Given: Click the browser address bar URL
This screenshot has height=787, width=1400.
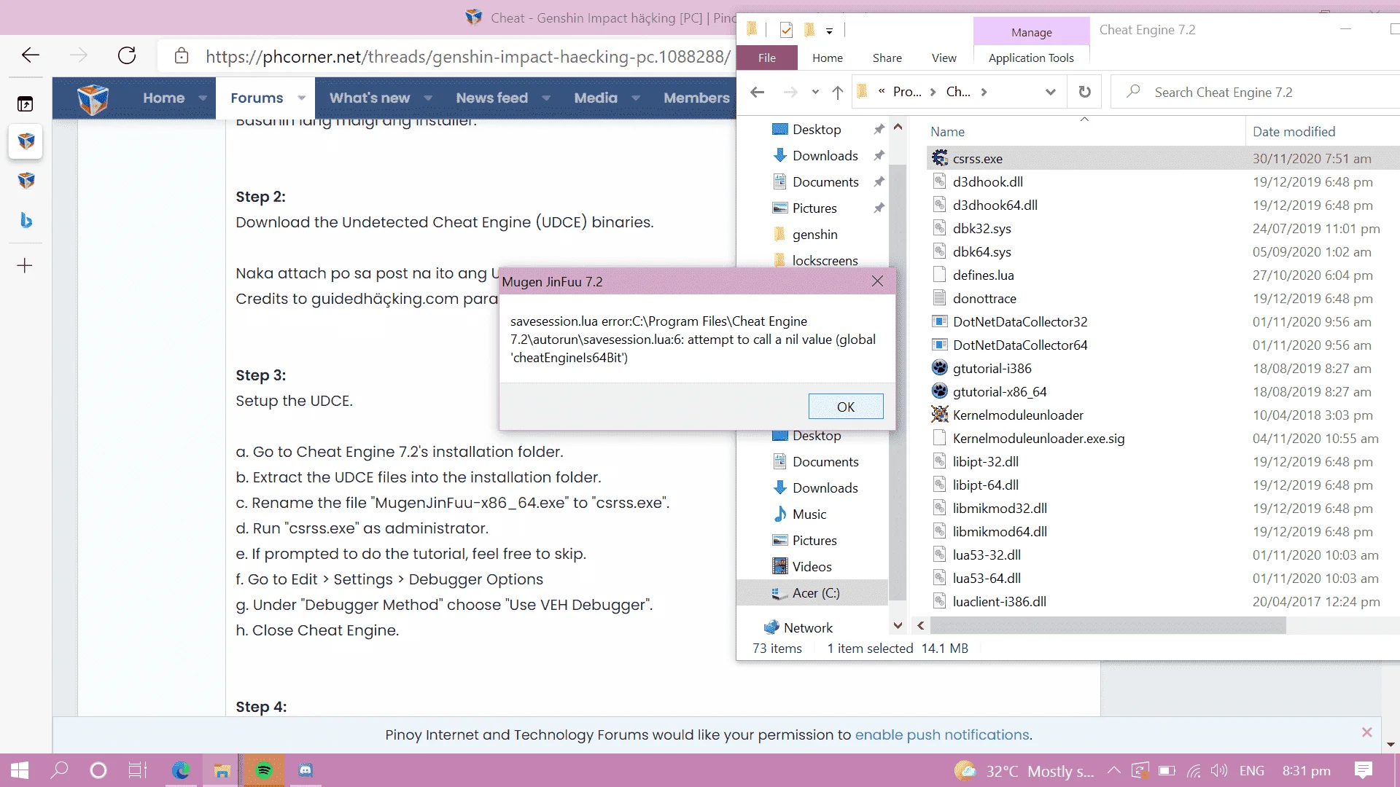Looking at the screenshot, I should [467, 57].
